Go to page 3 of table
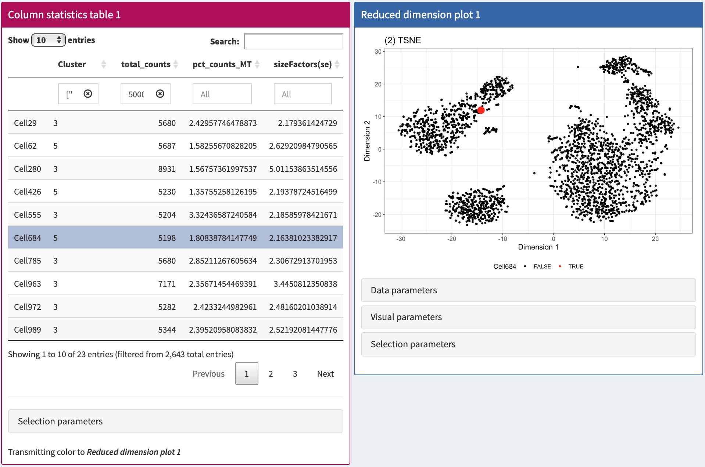Viewport: 705px width, 467px height. [x=295, y=374]
